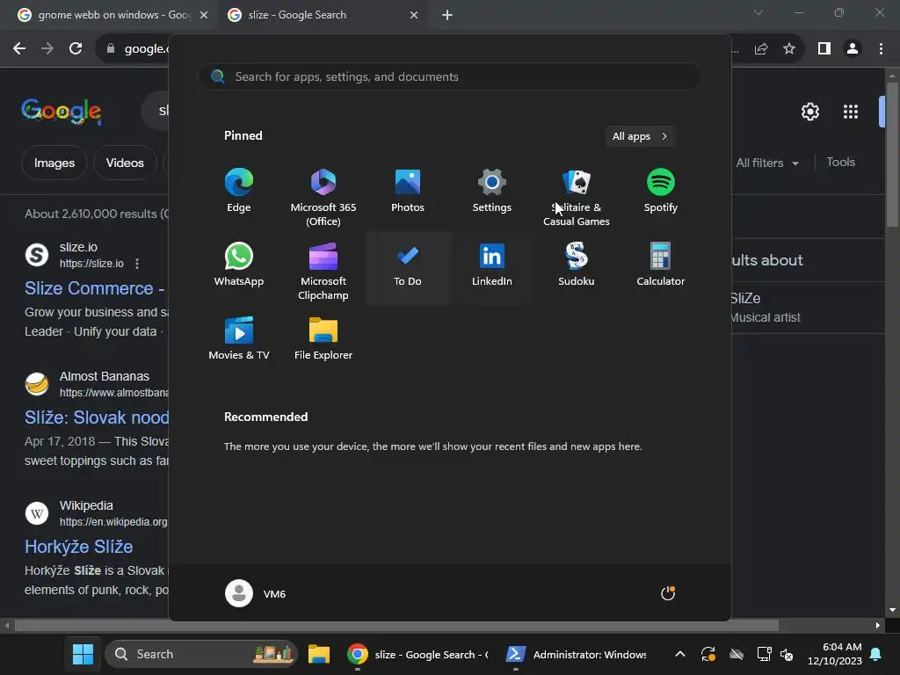
Task: Open Horkýže Slíže Wikipedia result
Action: tap(78, 547)
